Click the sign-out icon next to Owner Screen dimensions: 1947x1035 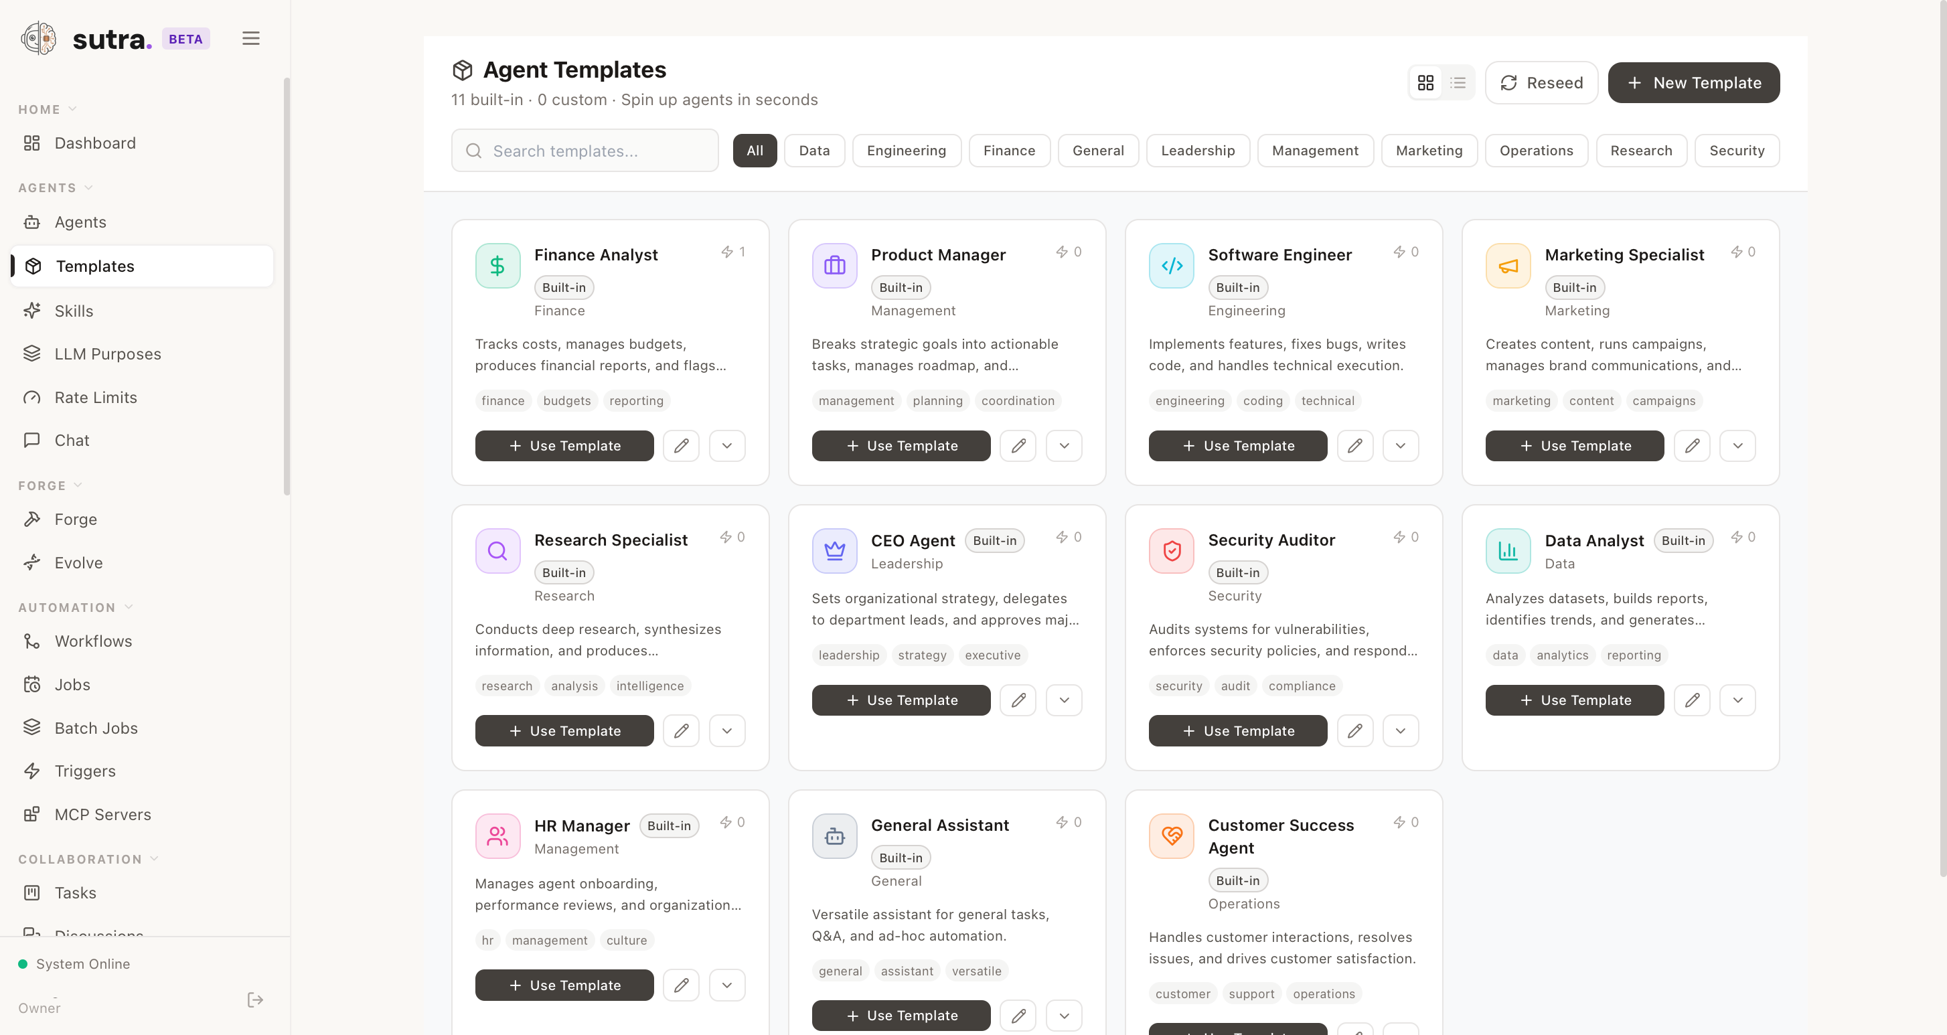pyautogui.click(x=254, y=1000)
